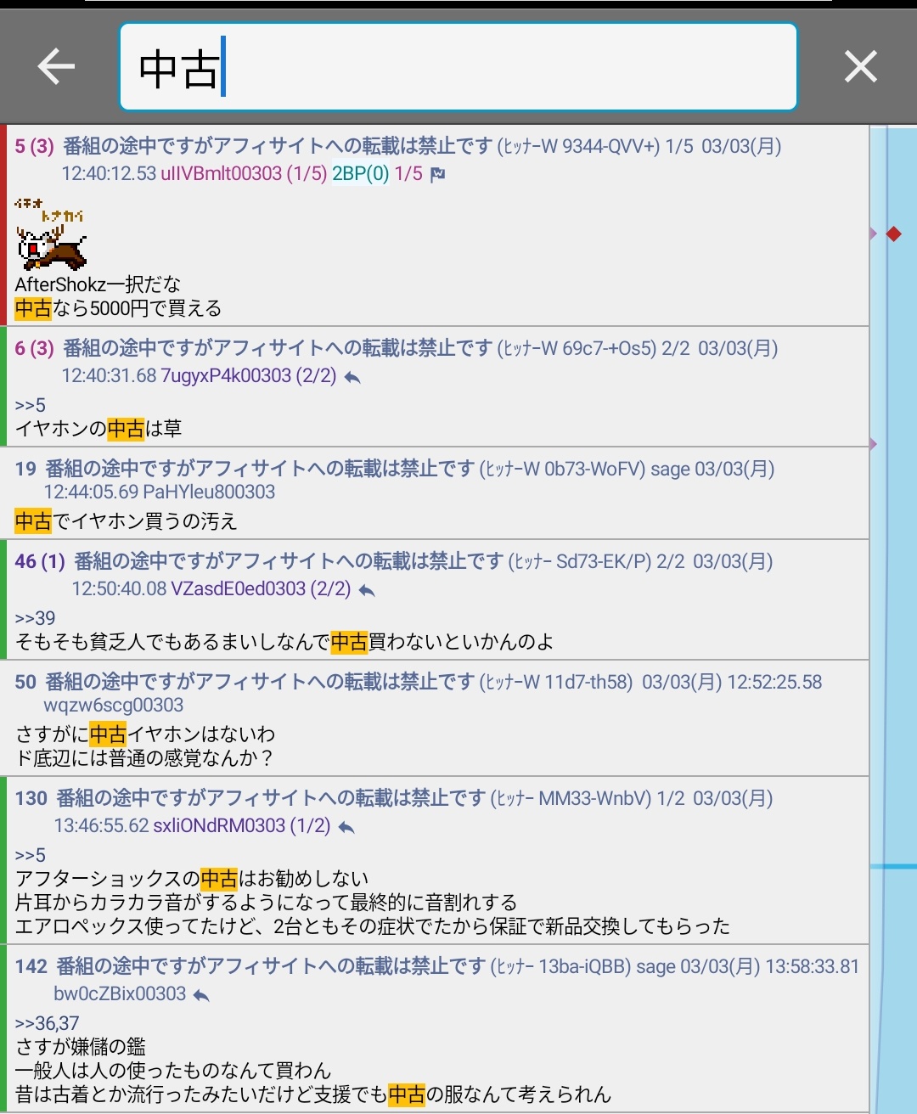Tap the back arrow beside the search box
This screenshot has height=1114, width=917.
[56, 66]
